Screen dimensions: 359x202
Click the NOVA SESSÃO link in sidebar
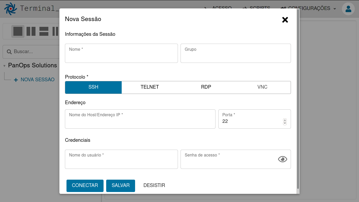click(x=38, y=80)
